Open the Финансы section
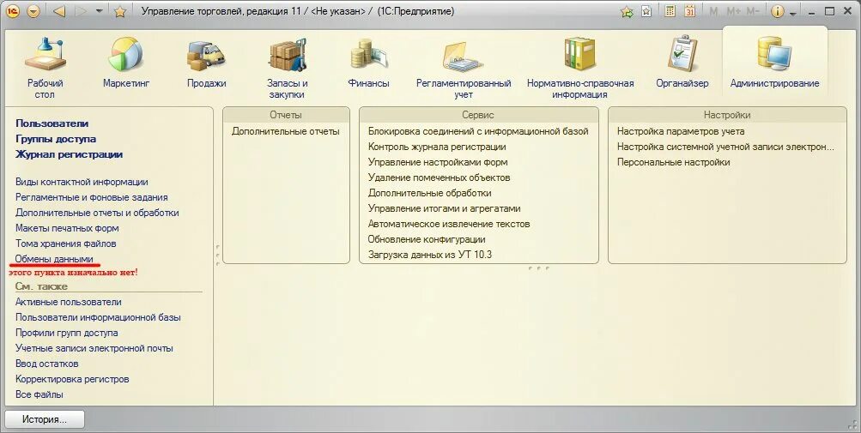The width and height of the screenshot is (861, 433). [x=368, y=62]
